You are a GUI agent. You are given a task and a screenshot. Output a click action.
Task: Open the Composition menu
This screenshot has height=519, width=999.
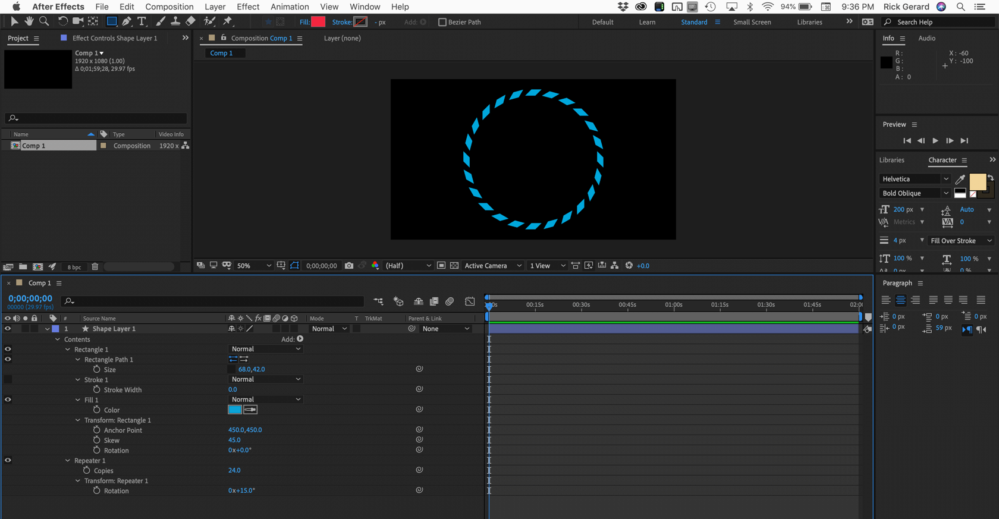[x=169, y=7]
